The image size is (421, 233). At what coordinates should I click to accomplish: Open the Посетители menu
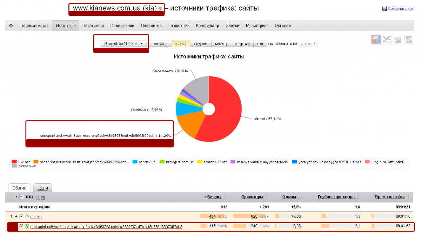(x=93, y=26)
